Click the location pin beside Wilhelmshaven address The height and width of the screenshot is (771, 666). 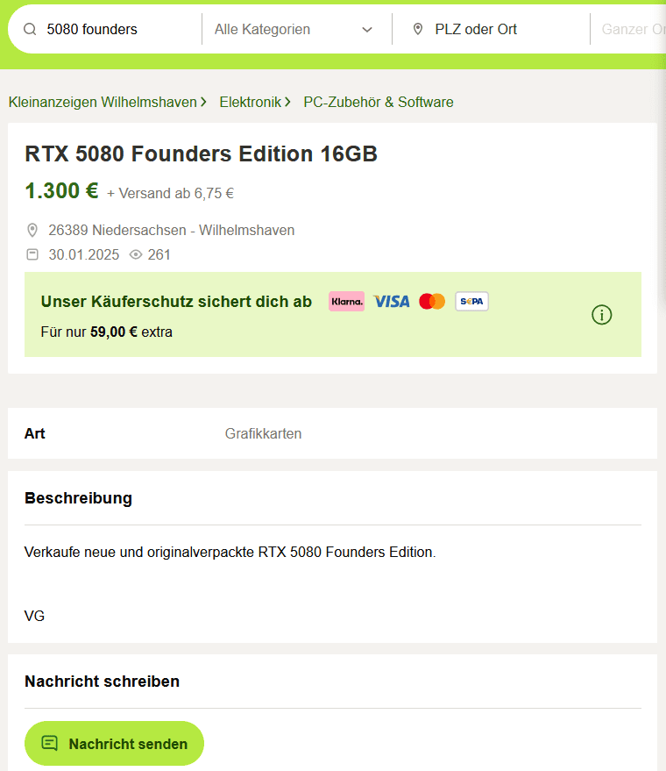click(32, 231)
